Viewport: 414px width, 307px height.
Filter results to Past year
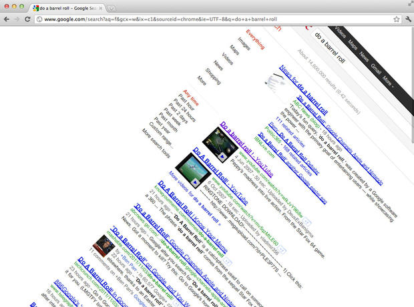162,125
